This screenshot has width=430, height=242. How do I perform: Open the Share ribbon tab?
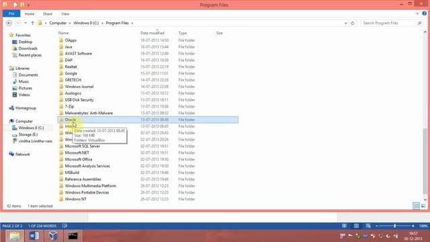pyautogui.click(x=48, y=13)
